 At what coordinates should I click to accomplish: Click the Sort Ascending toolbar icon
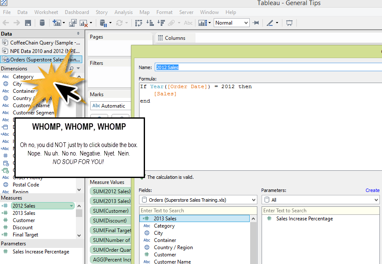point(150,23)
